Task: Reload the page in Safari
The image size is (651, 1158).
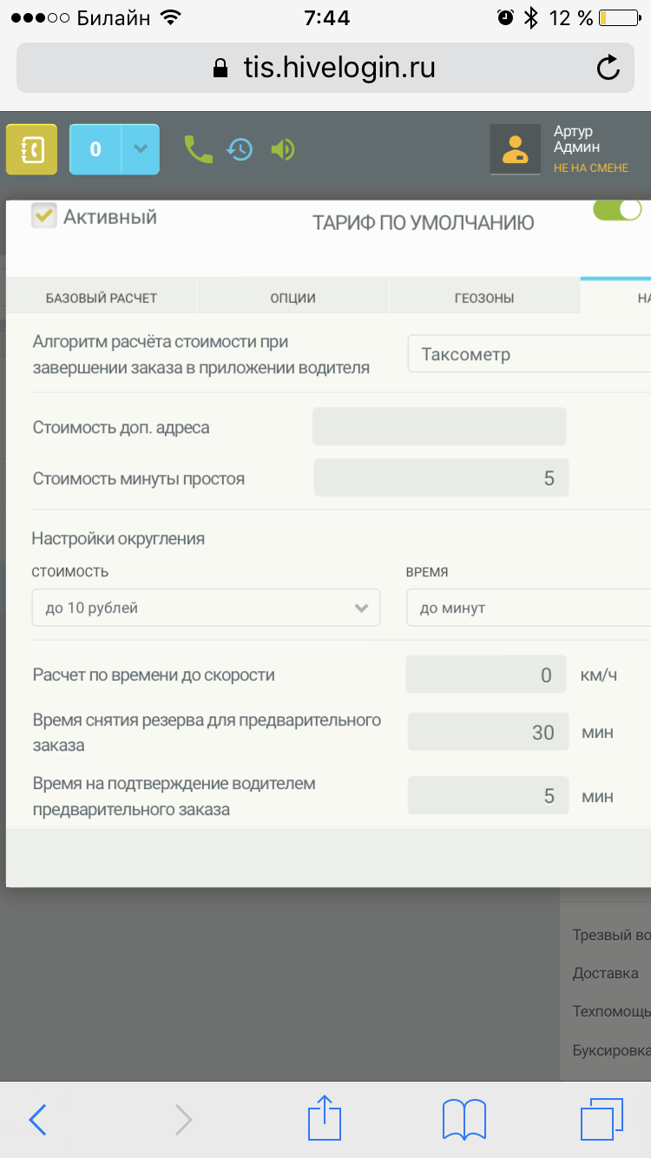Action: pyautogui.click(x=608, y=68)
